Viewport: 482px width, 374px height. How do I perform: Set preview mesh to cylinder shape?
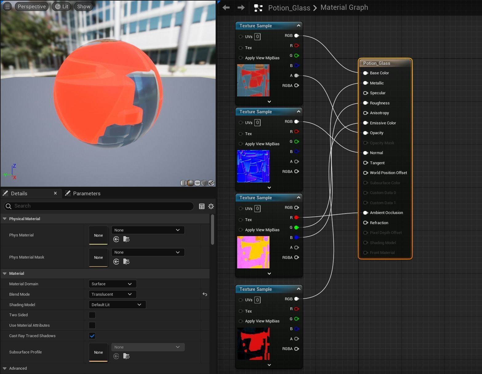tap(183, 183)
